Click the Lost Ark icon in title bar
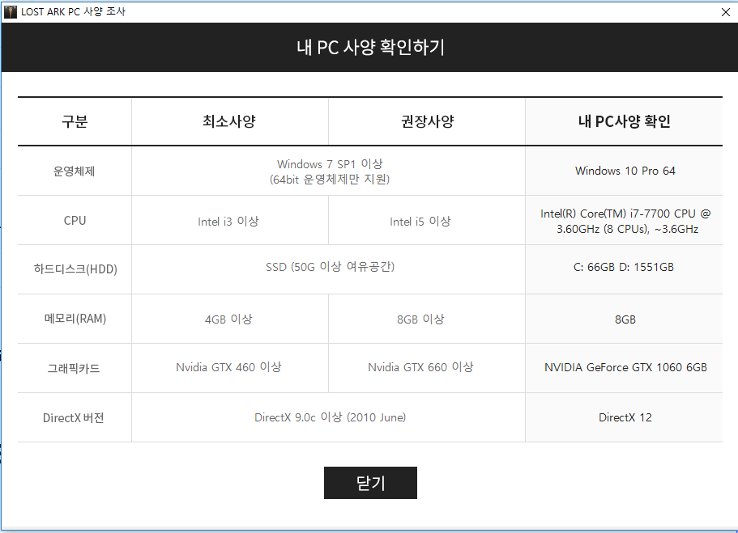Viewport: 738px width, 533px height. (11, 12)
